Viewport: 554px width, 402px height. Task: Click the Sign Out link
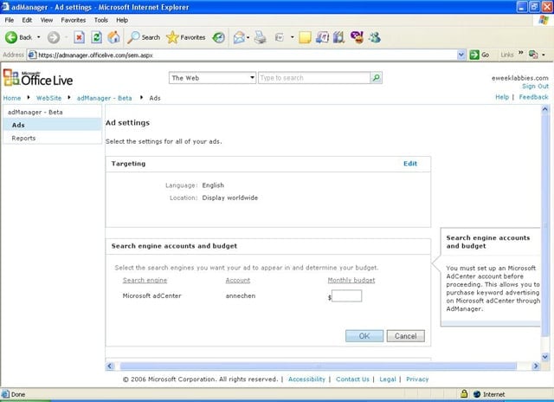click(535, 87)
